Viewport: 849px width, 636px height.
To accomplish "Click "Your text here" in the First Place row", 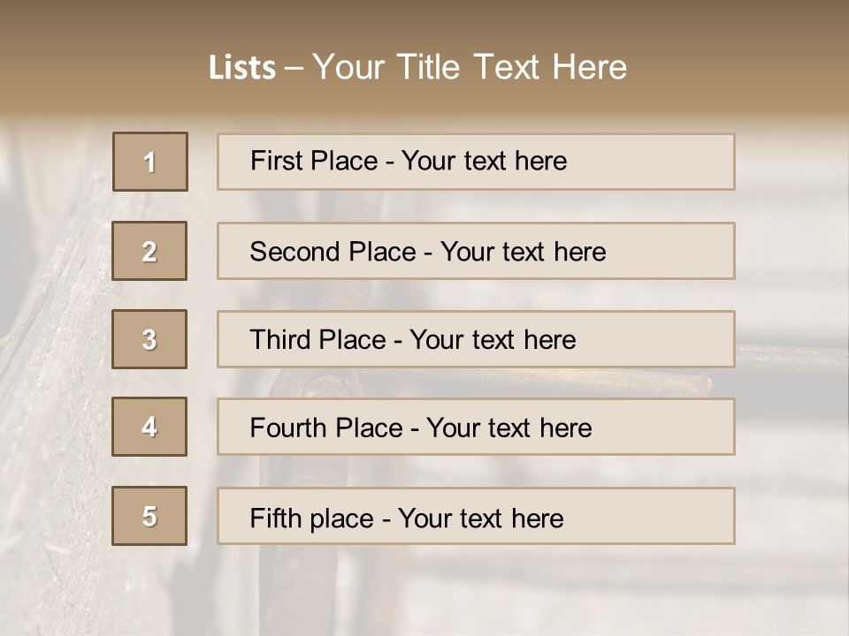I will pyautogui.click(x=484, y=161).
